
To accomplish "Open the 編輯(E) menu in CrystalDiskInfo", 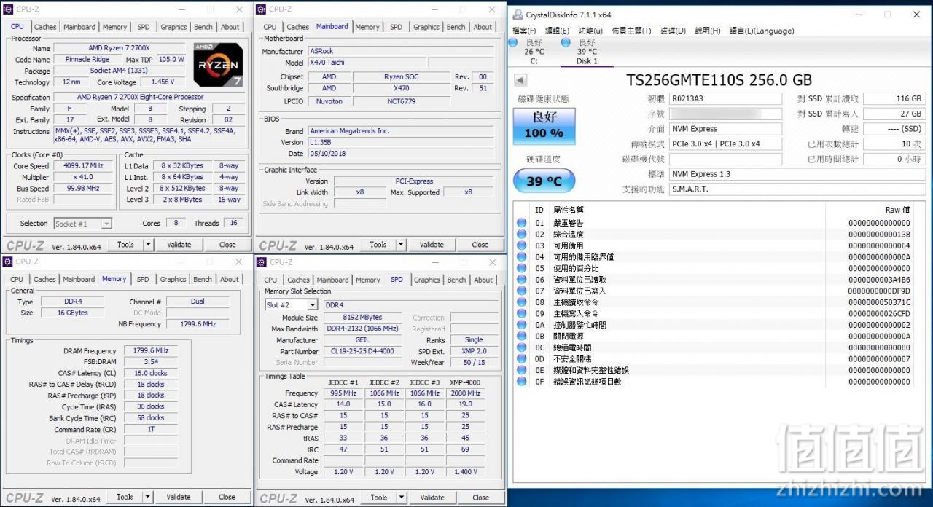I will point(557,31).
